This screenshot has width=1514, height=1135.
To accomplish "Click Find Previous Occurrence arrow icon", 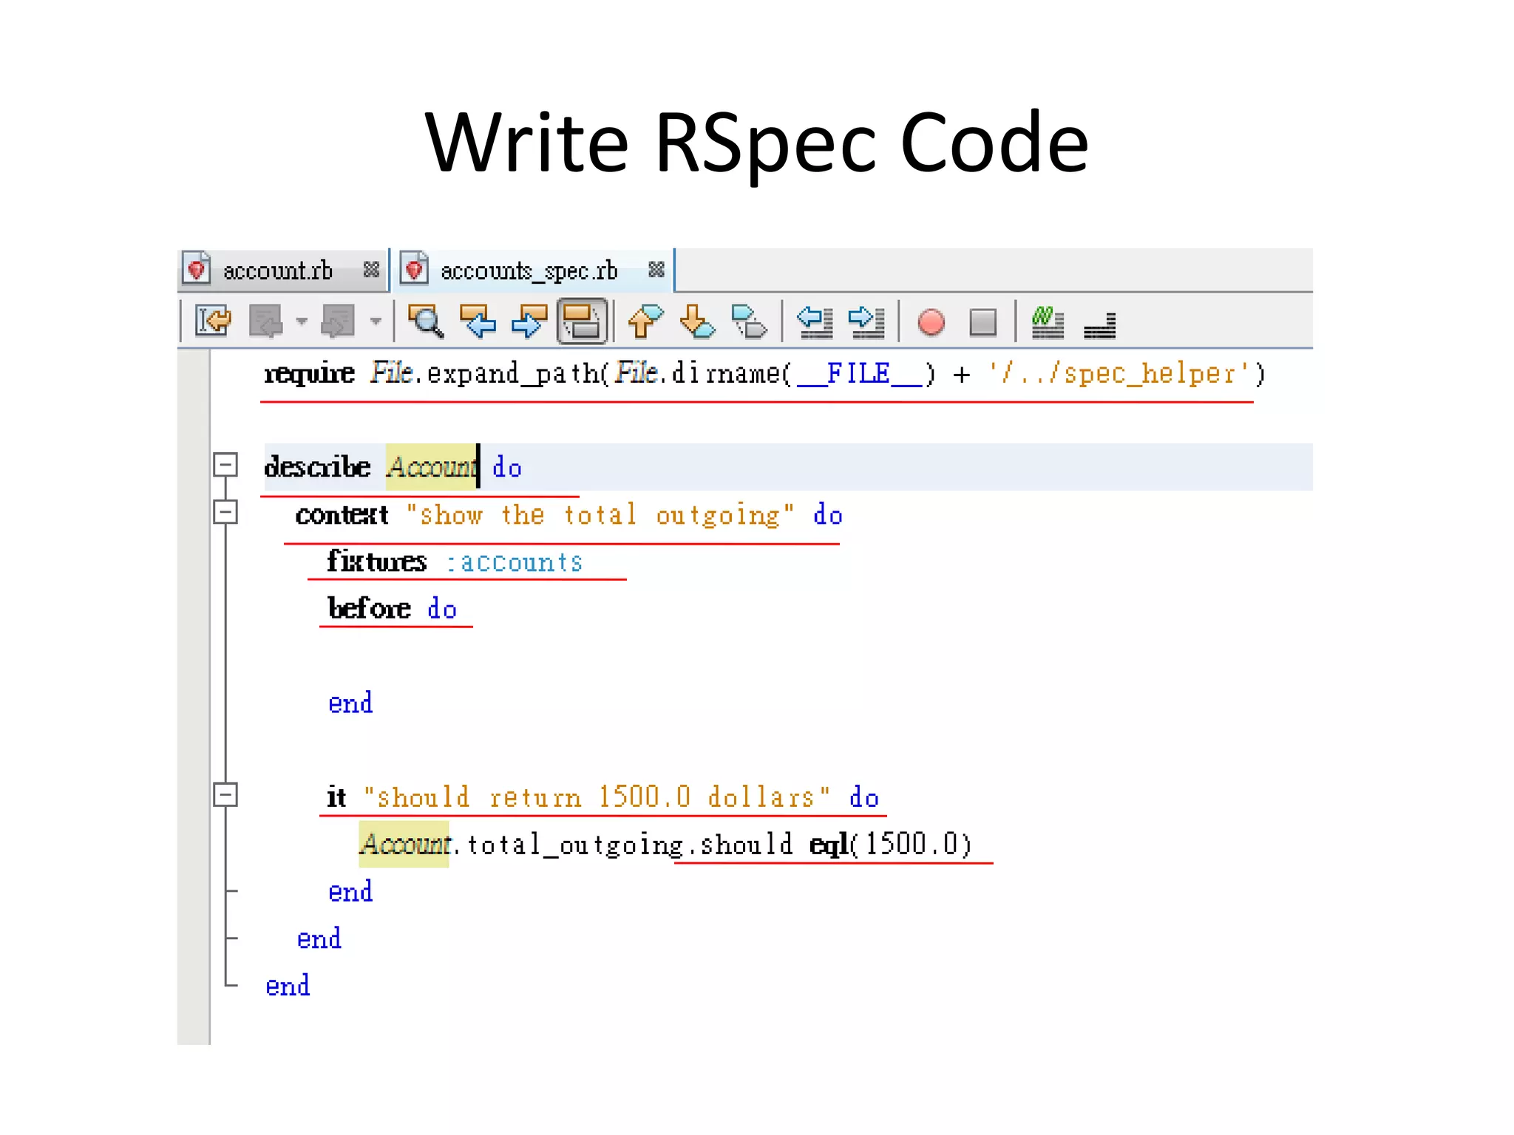I will (x=478, y=322).
